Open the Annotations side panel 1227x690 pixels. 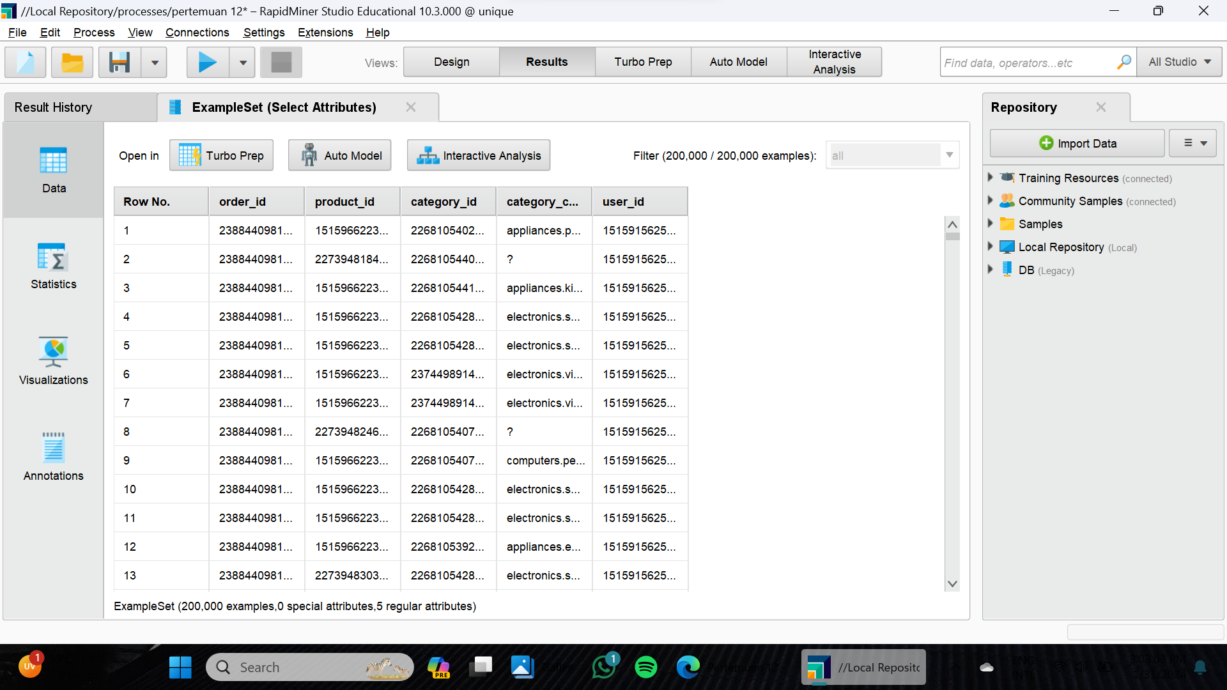coord(54,457)
